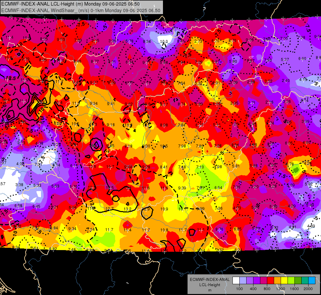This screenshot has width=321, height=295.
Task: Click the wind shear value 10.7
Action: 110,167
